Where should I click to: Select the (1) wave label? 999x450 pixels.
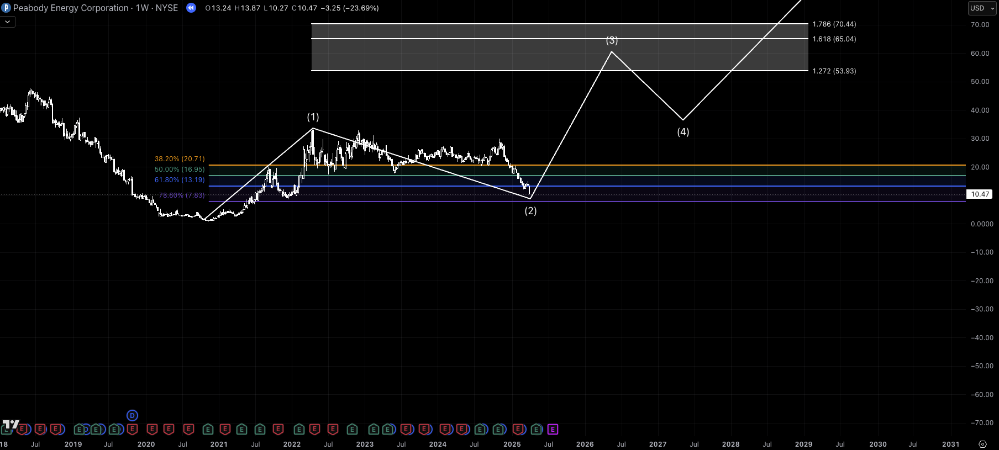[x=313, y=117]
